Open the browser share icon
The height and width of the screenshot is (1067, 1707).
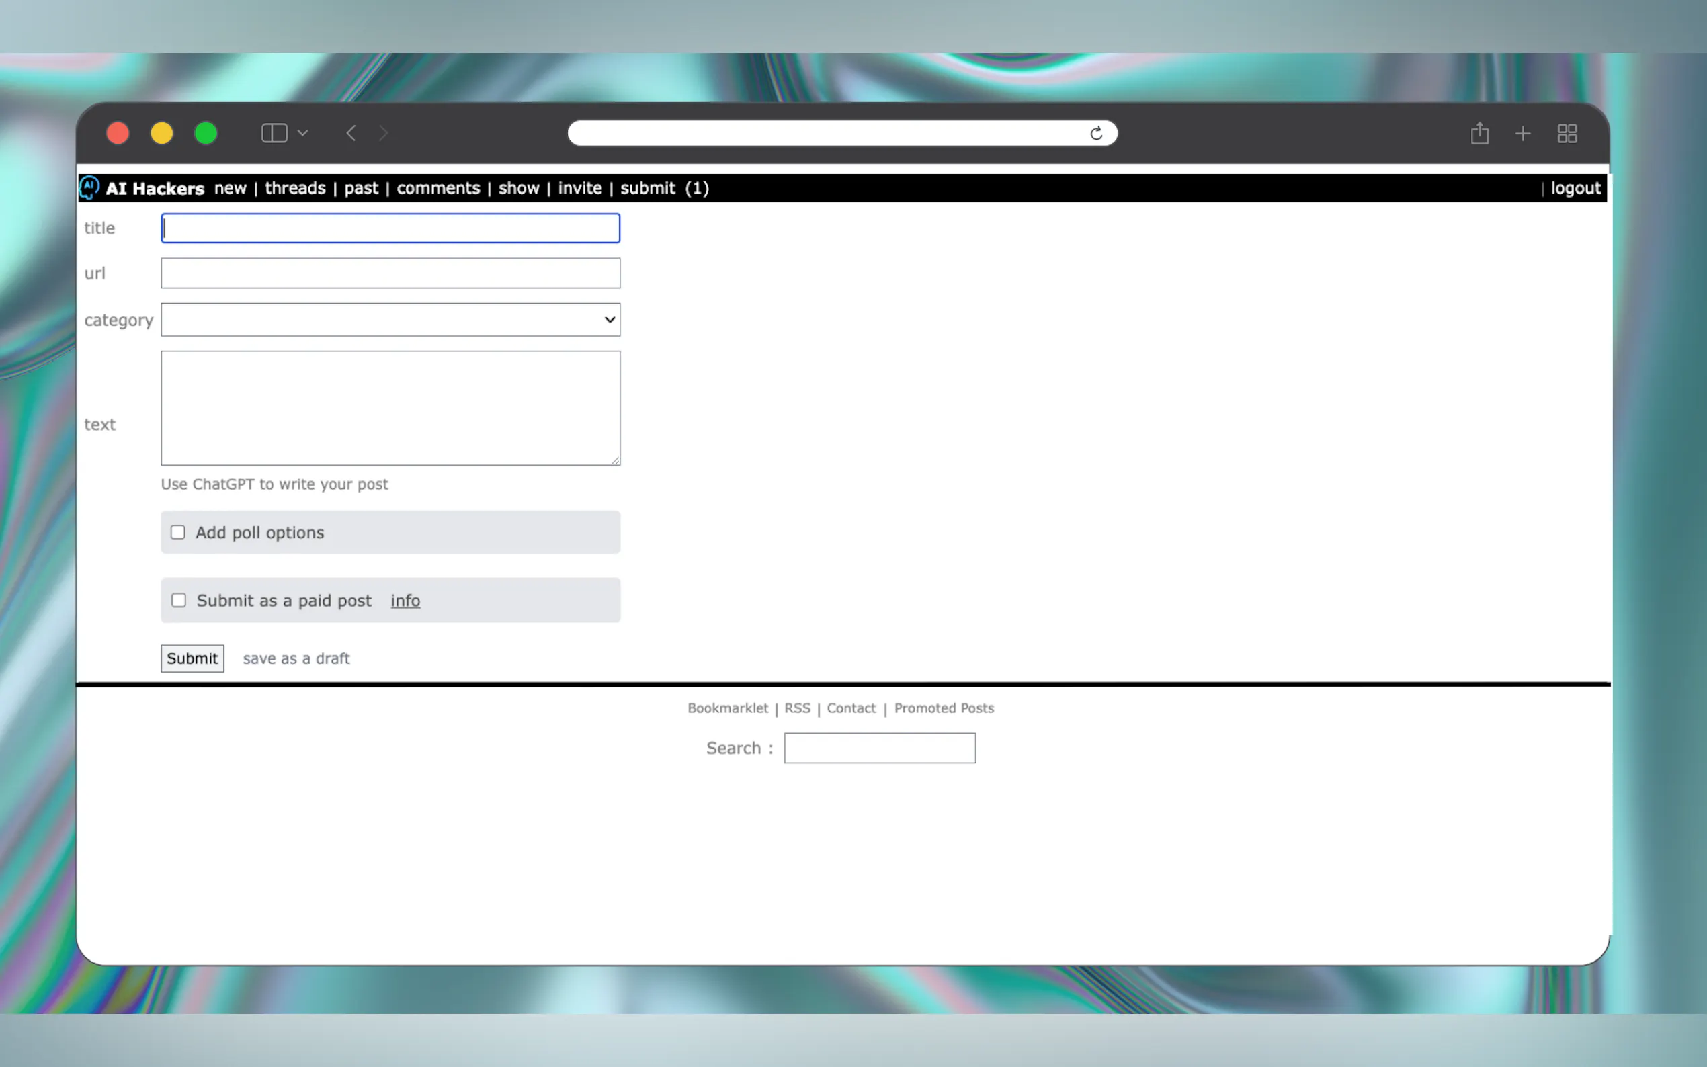1479,133
